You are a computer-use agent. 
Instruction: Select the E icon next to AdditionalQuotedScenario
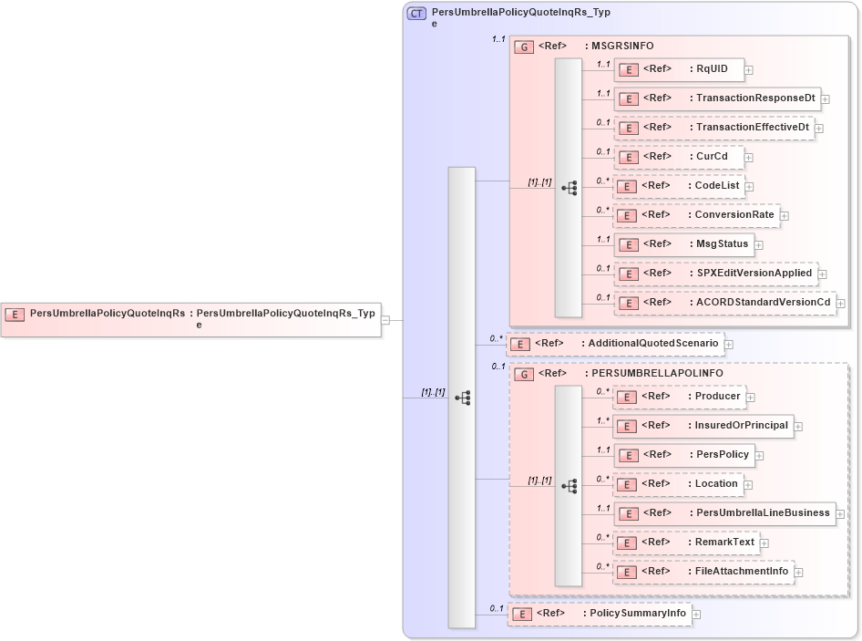click(520, 344)
